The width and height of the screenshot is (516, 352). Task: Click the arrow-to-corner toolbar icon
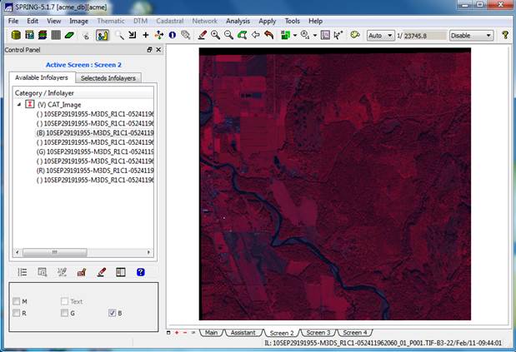click(x=133, y=35)
